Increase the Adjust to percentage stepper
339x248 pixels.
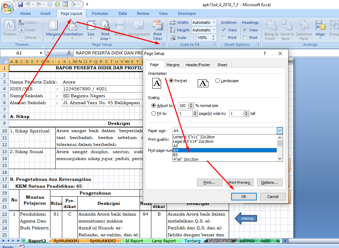tap(190, 104)
